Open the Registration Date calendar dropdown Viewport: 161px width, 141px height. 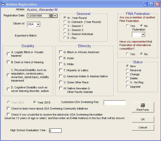pyautogui.click(x=55, y=16)
